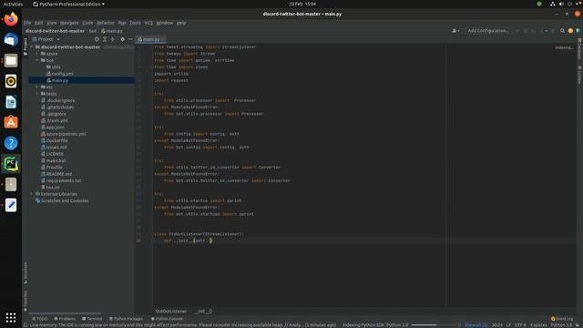Click the orange IDE updates icon in toolbar
Viewport: 583px width, 328px height.
[570, 31]
